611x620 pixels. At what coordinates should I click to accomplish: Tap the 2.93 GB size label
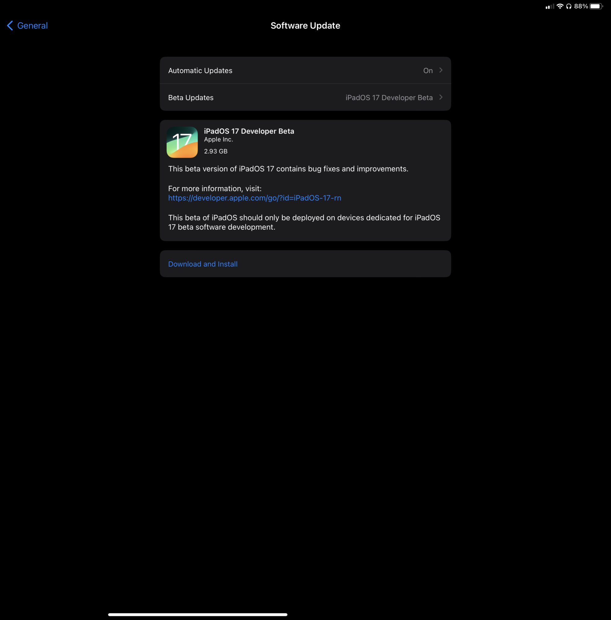point(216,151)
